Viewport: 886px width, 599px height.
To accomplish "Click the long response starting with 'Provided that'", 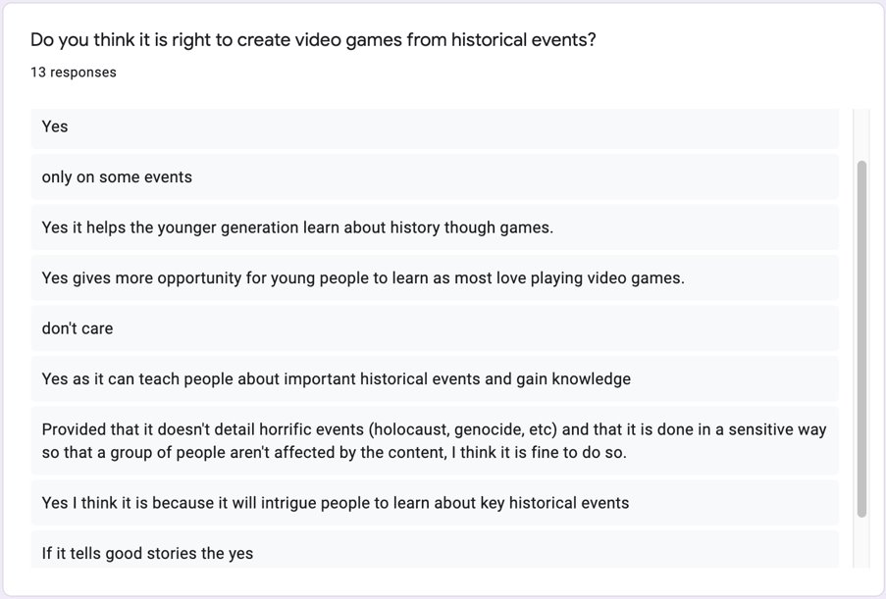I will 435,441.
